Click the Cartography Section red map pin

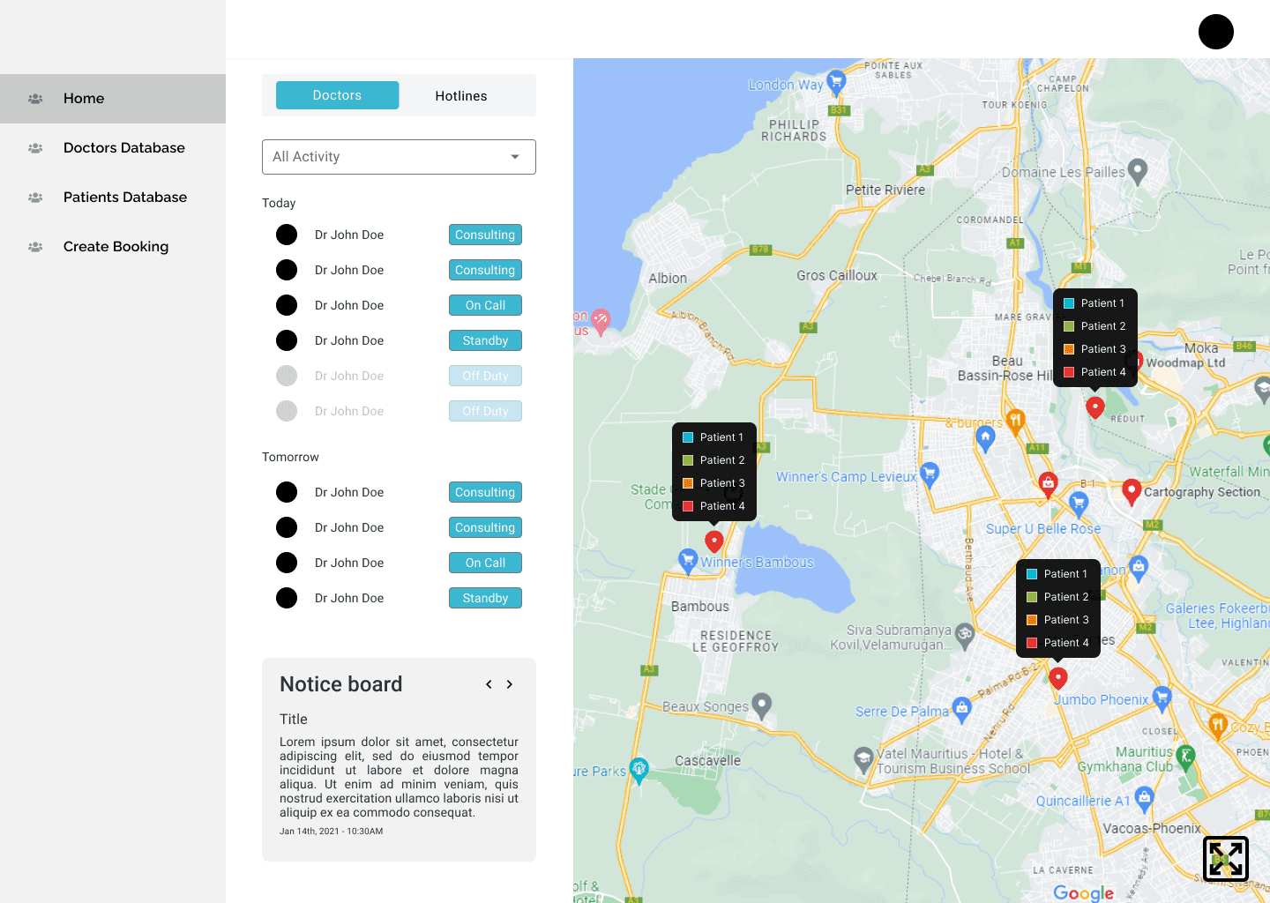coord(1132,491)
